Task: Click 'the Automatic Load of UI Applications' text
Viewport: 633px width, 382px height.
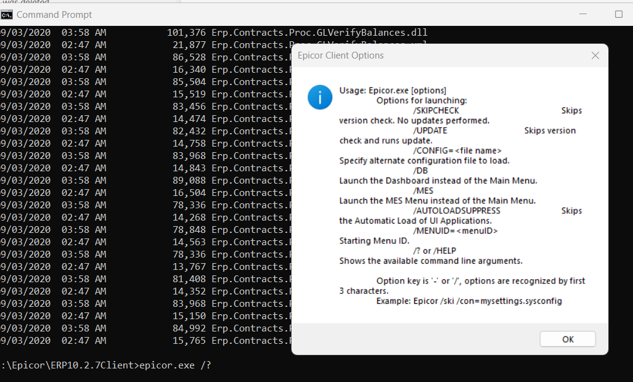Action: 415,221
